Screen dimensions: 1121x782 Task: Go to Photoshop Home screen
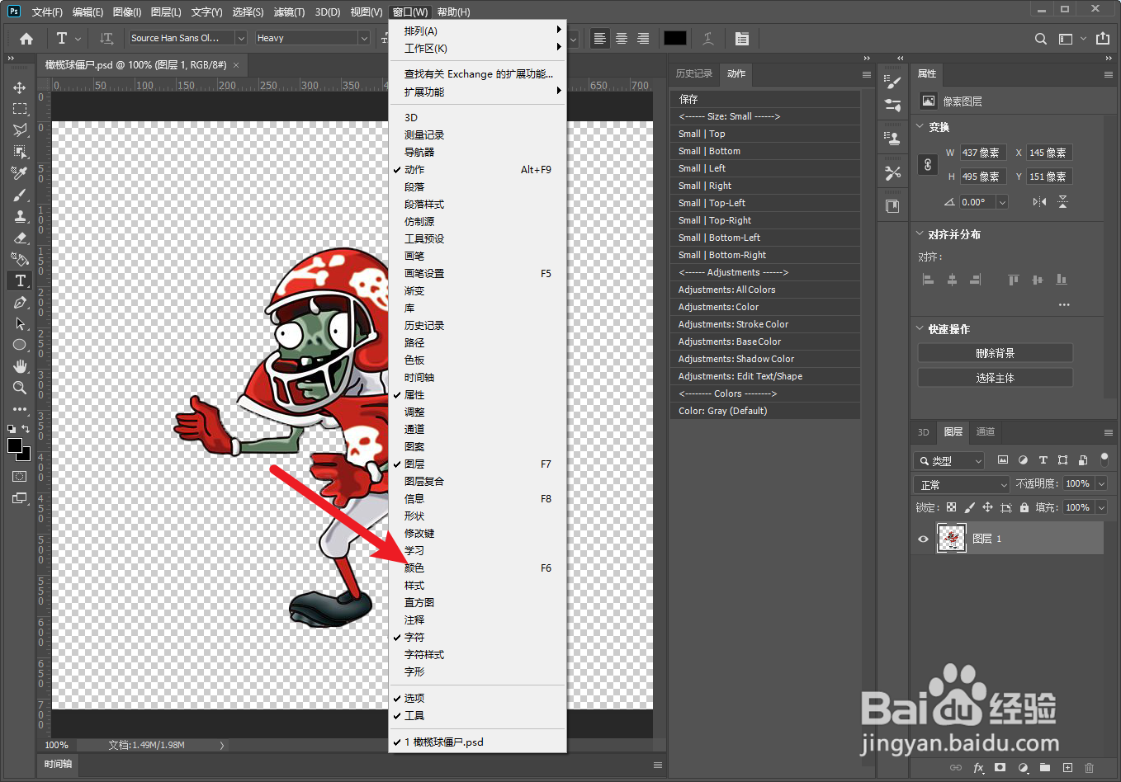[26, 39]
